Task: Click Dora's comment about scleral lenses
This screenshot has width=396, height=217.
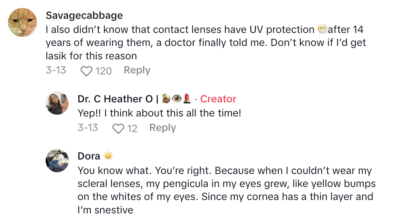Action: tap(226, 190)
